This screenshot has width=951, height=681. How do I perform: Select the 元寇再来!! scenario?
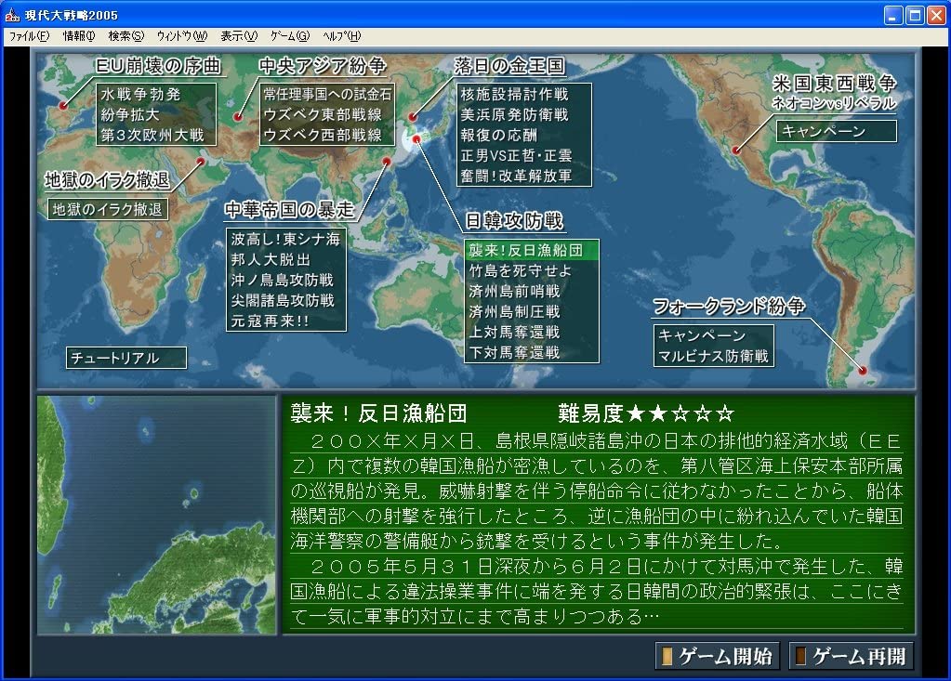(271, 321)
